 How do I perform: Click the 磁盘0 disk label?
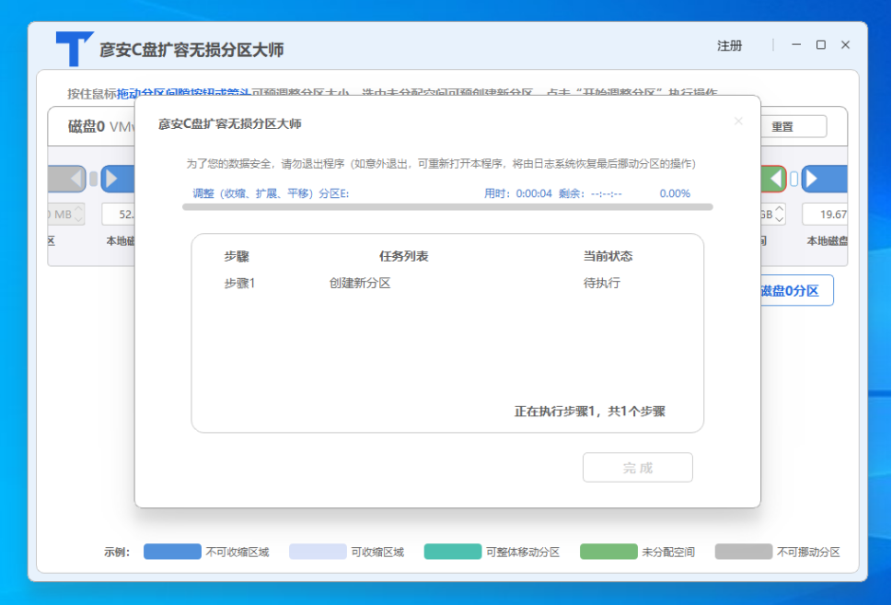coord(87,126)
